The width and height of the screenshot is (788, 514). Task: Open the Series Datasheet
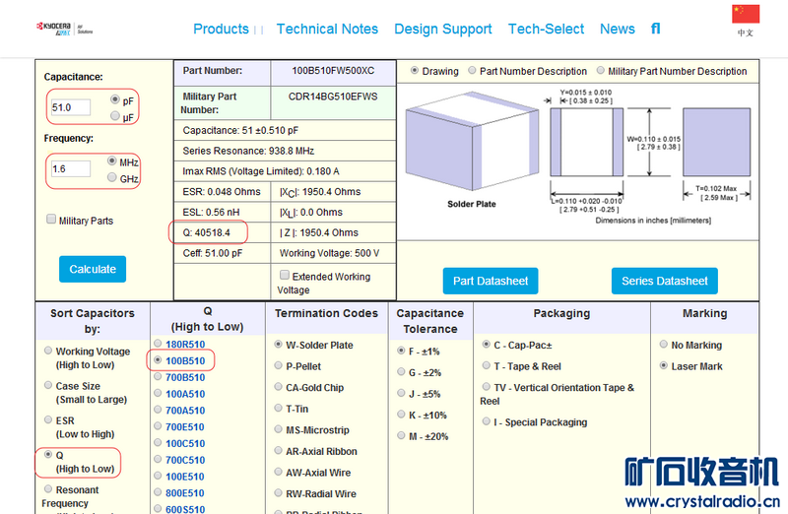(x=664, y=281)
